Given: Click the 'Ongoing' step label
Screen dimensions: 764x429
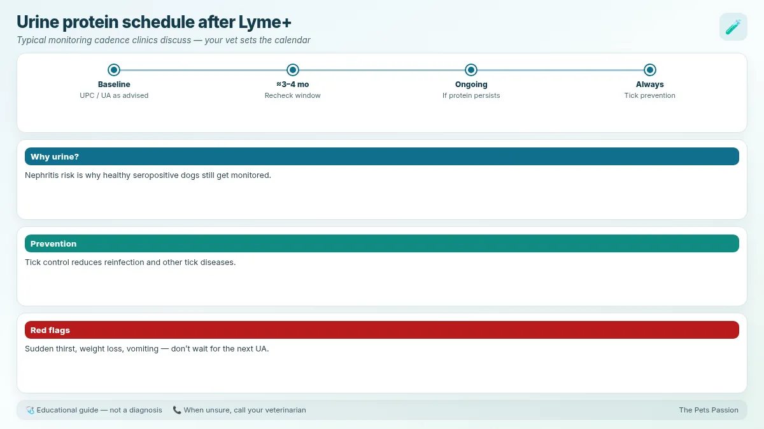Looking at the screenshot, I should pos(471,85).
